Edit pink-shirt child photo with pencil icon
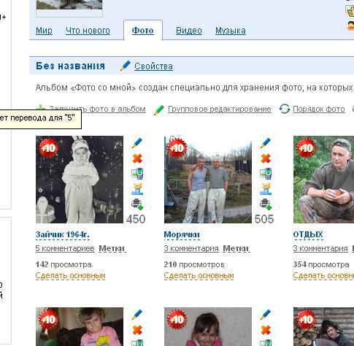Screen dimensions: 354x346 (137, 315)
